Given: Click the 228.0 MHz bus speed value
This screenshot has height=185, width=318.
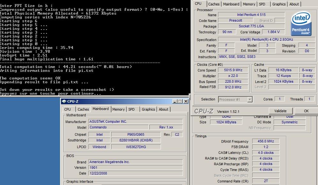Looking at the screenshot, I should 233,81.
